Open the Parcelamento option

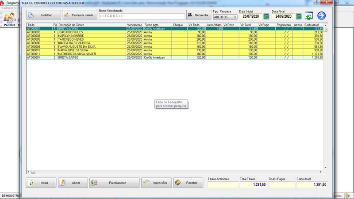click(114, 183)
